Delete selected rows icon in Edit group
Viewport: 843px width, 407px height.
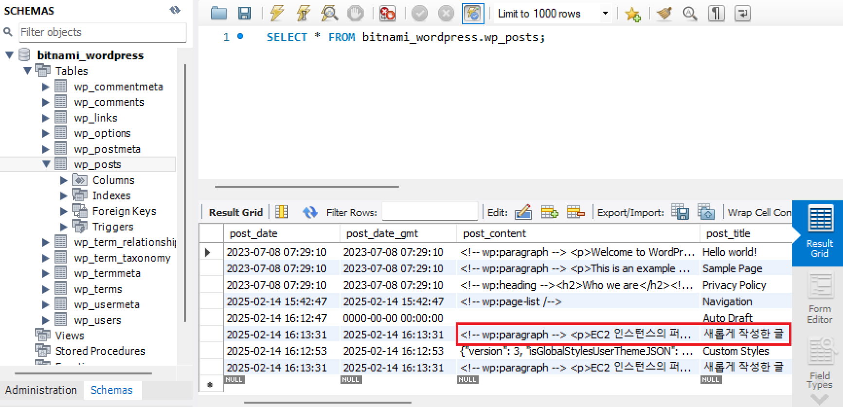coord(575,212)
